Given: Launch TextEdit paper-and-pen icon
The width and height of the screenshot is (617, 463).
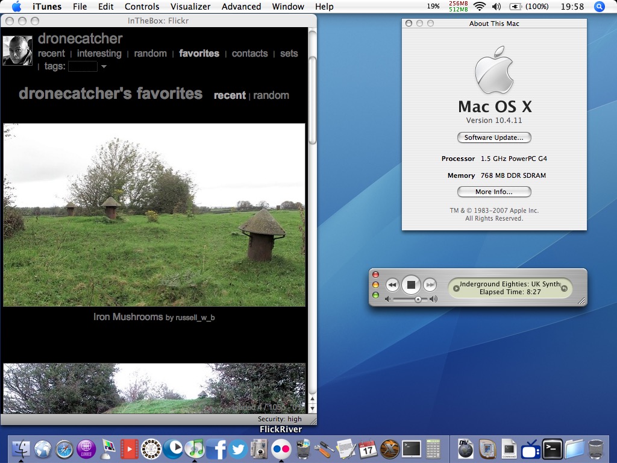Looking at the screenshot, I should click(x=346, y=449).
